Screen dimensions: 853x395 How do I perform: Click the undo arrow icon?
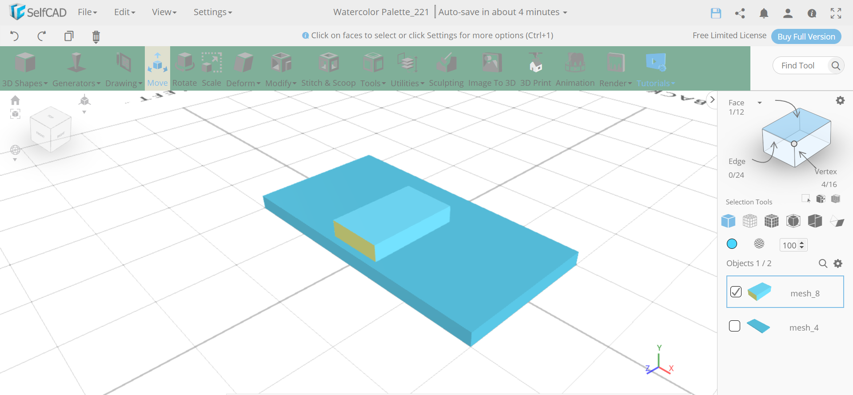pyautogui.click(x=14, y=36)
